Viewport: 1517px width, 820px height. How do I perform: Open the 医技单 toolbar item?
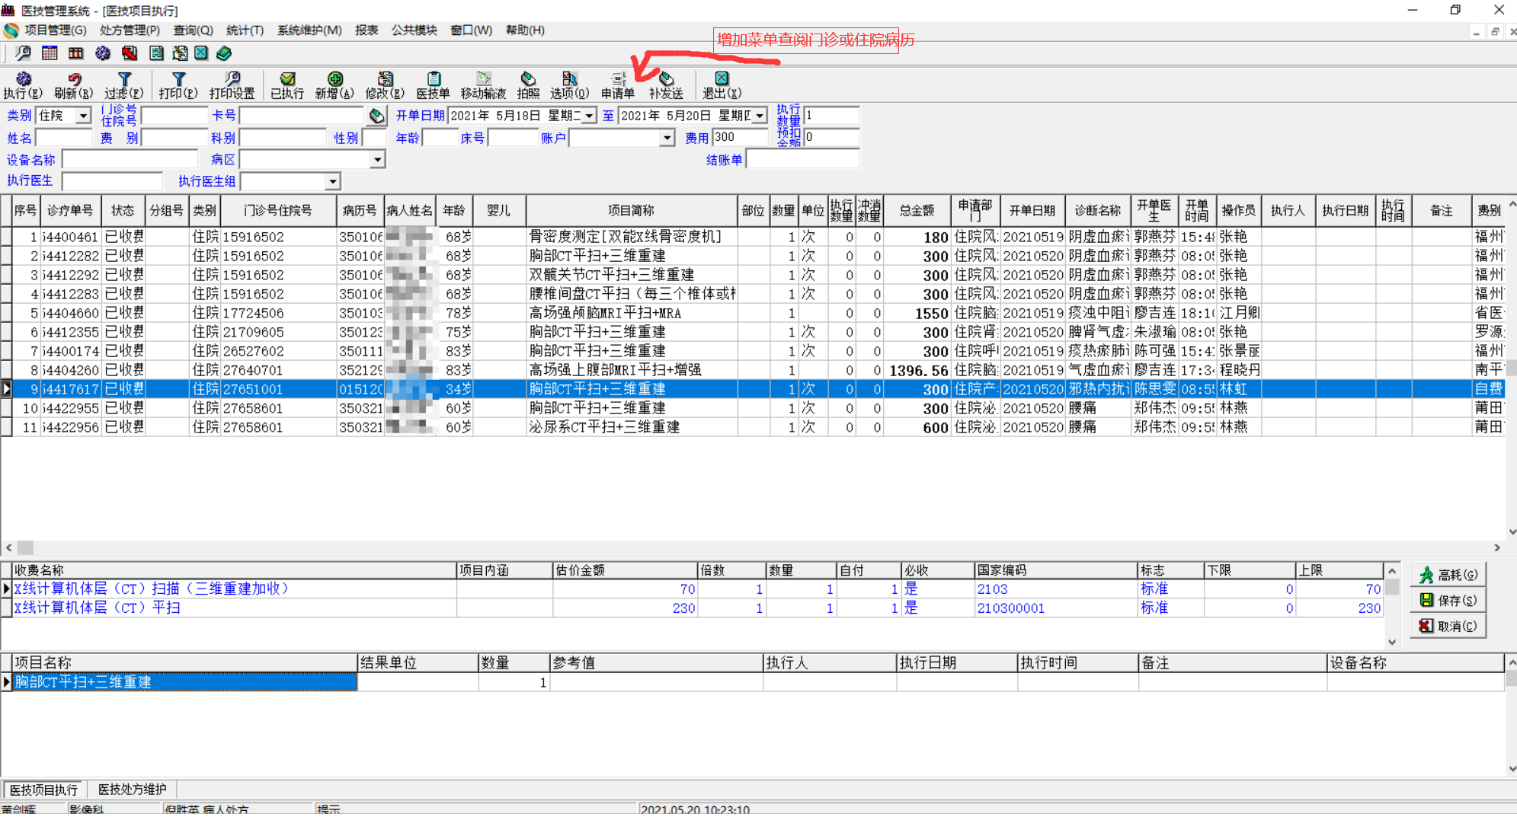[433, 85]
